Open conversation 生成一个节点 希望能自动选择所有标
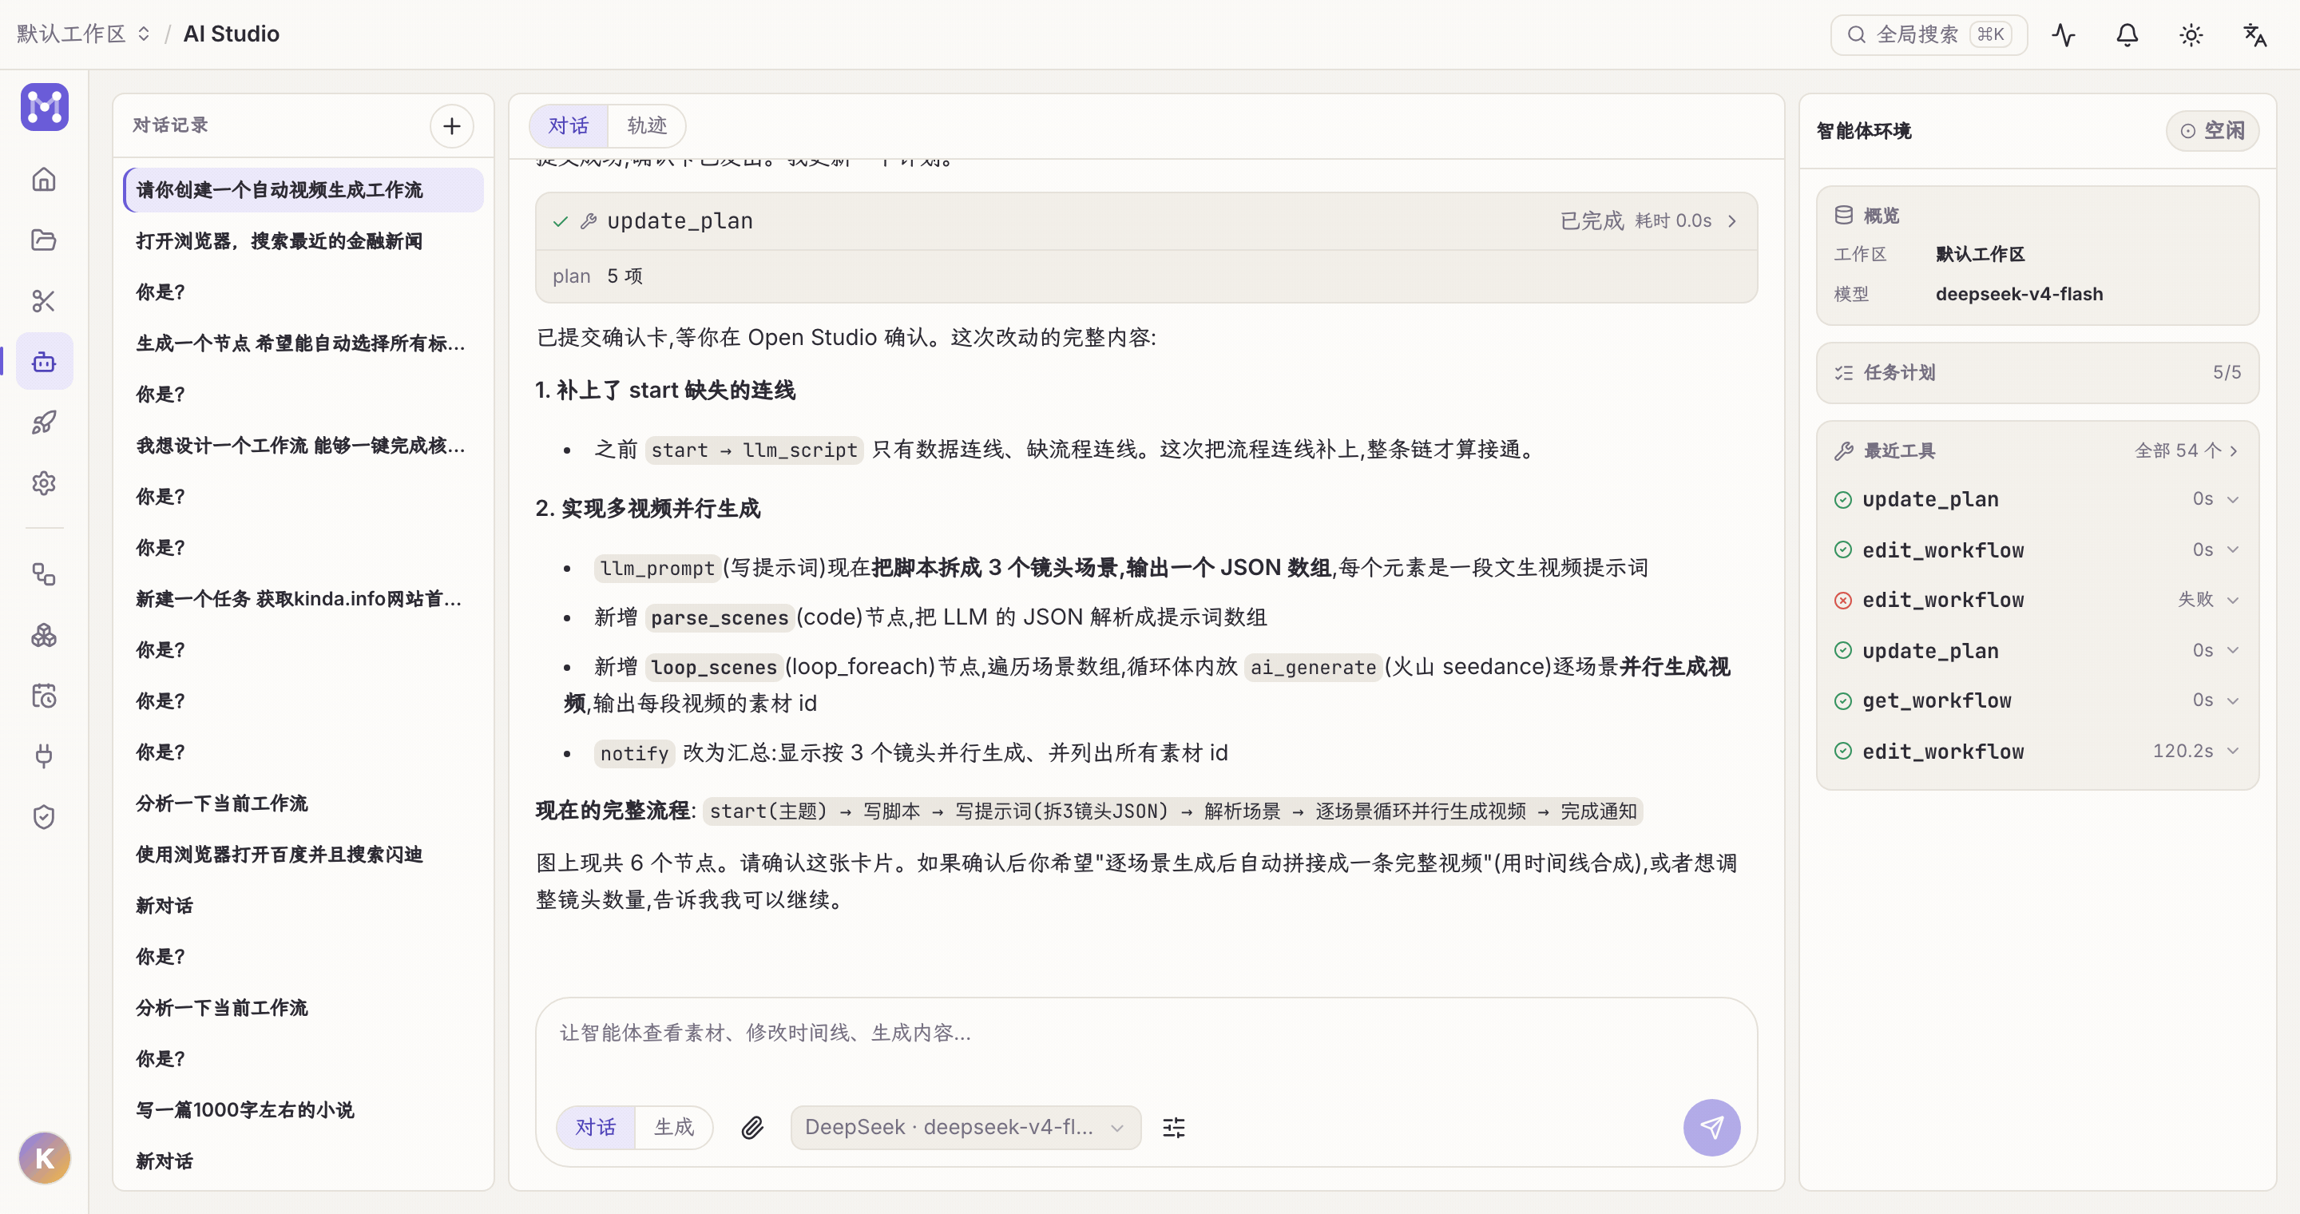2300x1214 pixels. [x=303, y=343]
